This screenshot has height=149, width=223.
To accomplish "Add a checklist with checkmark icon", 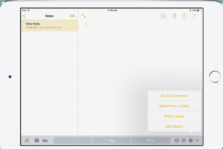I will click(177, 140).
